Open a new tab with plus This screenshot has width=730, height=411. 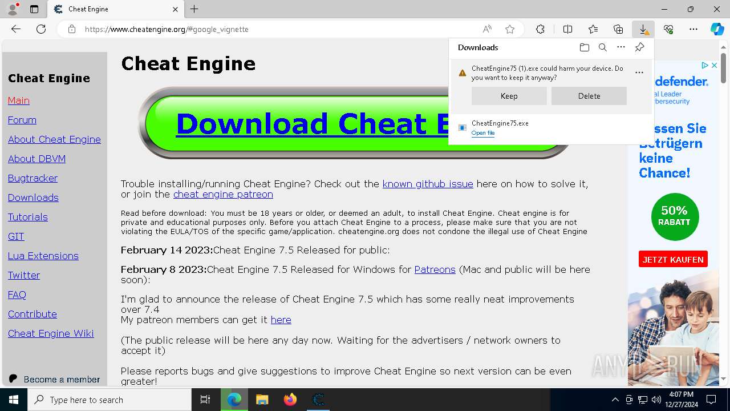(194, 9)
